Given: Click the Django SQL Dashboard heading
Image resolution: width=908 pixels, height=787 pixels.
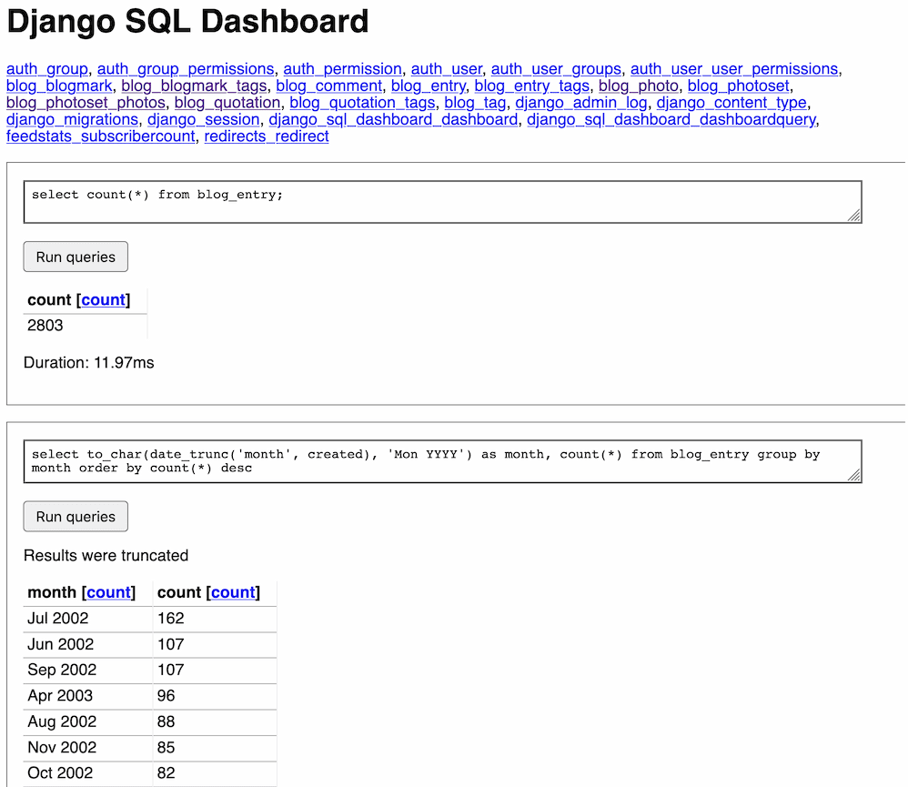Looking at the screenshot, I should click(187, 22).
